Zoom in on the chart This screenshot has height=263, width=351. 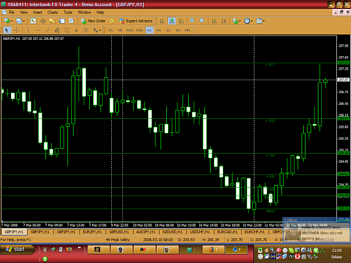click(192, 21)
